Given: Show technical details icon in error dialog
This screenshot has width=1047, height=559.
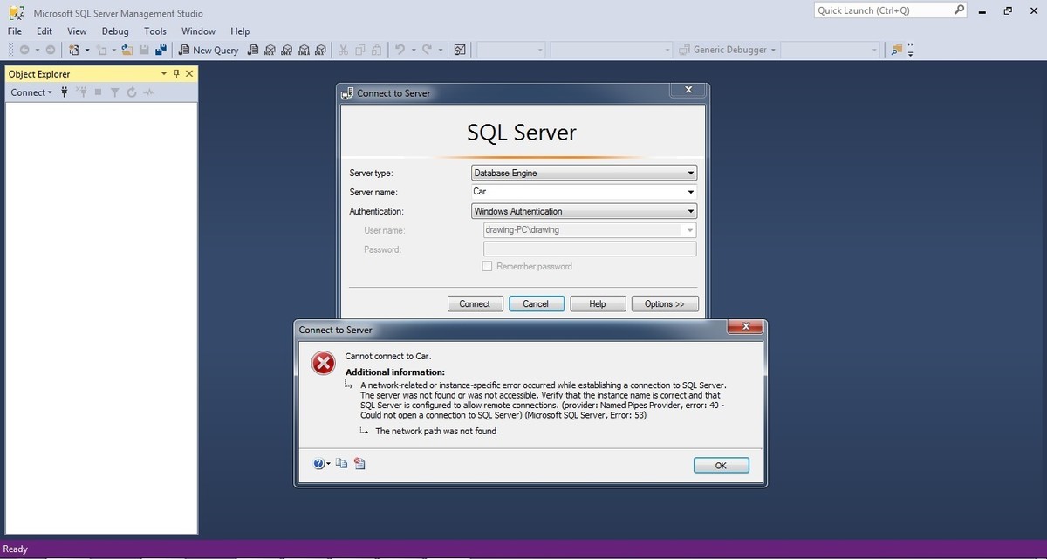Looking at the screenshot, I should (x=359, y=464).
